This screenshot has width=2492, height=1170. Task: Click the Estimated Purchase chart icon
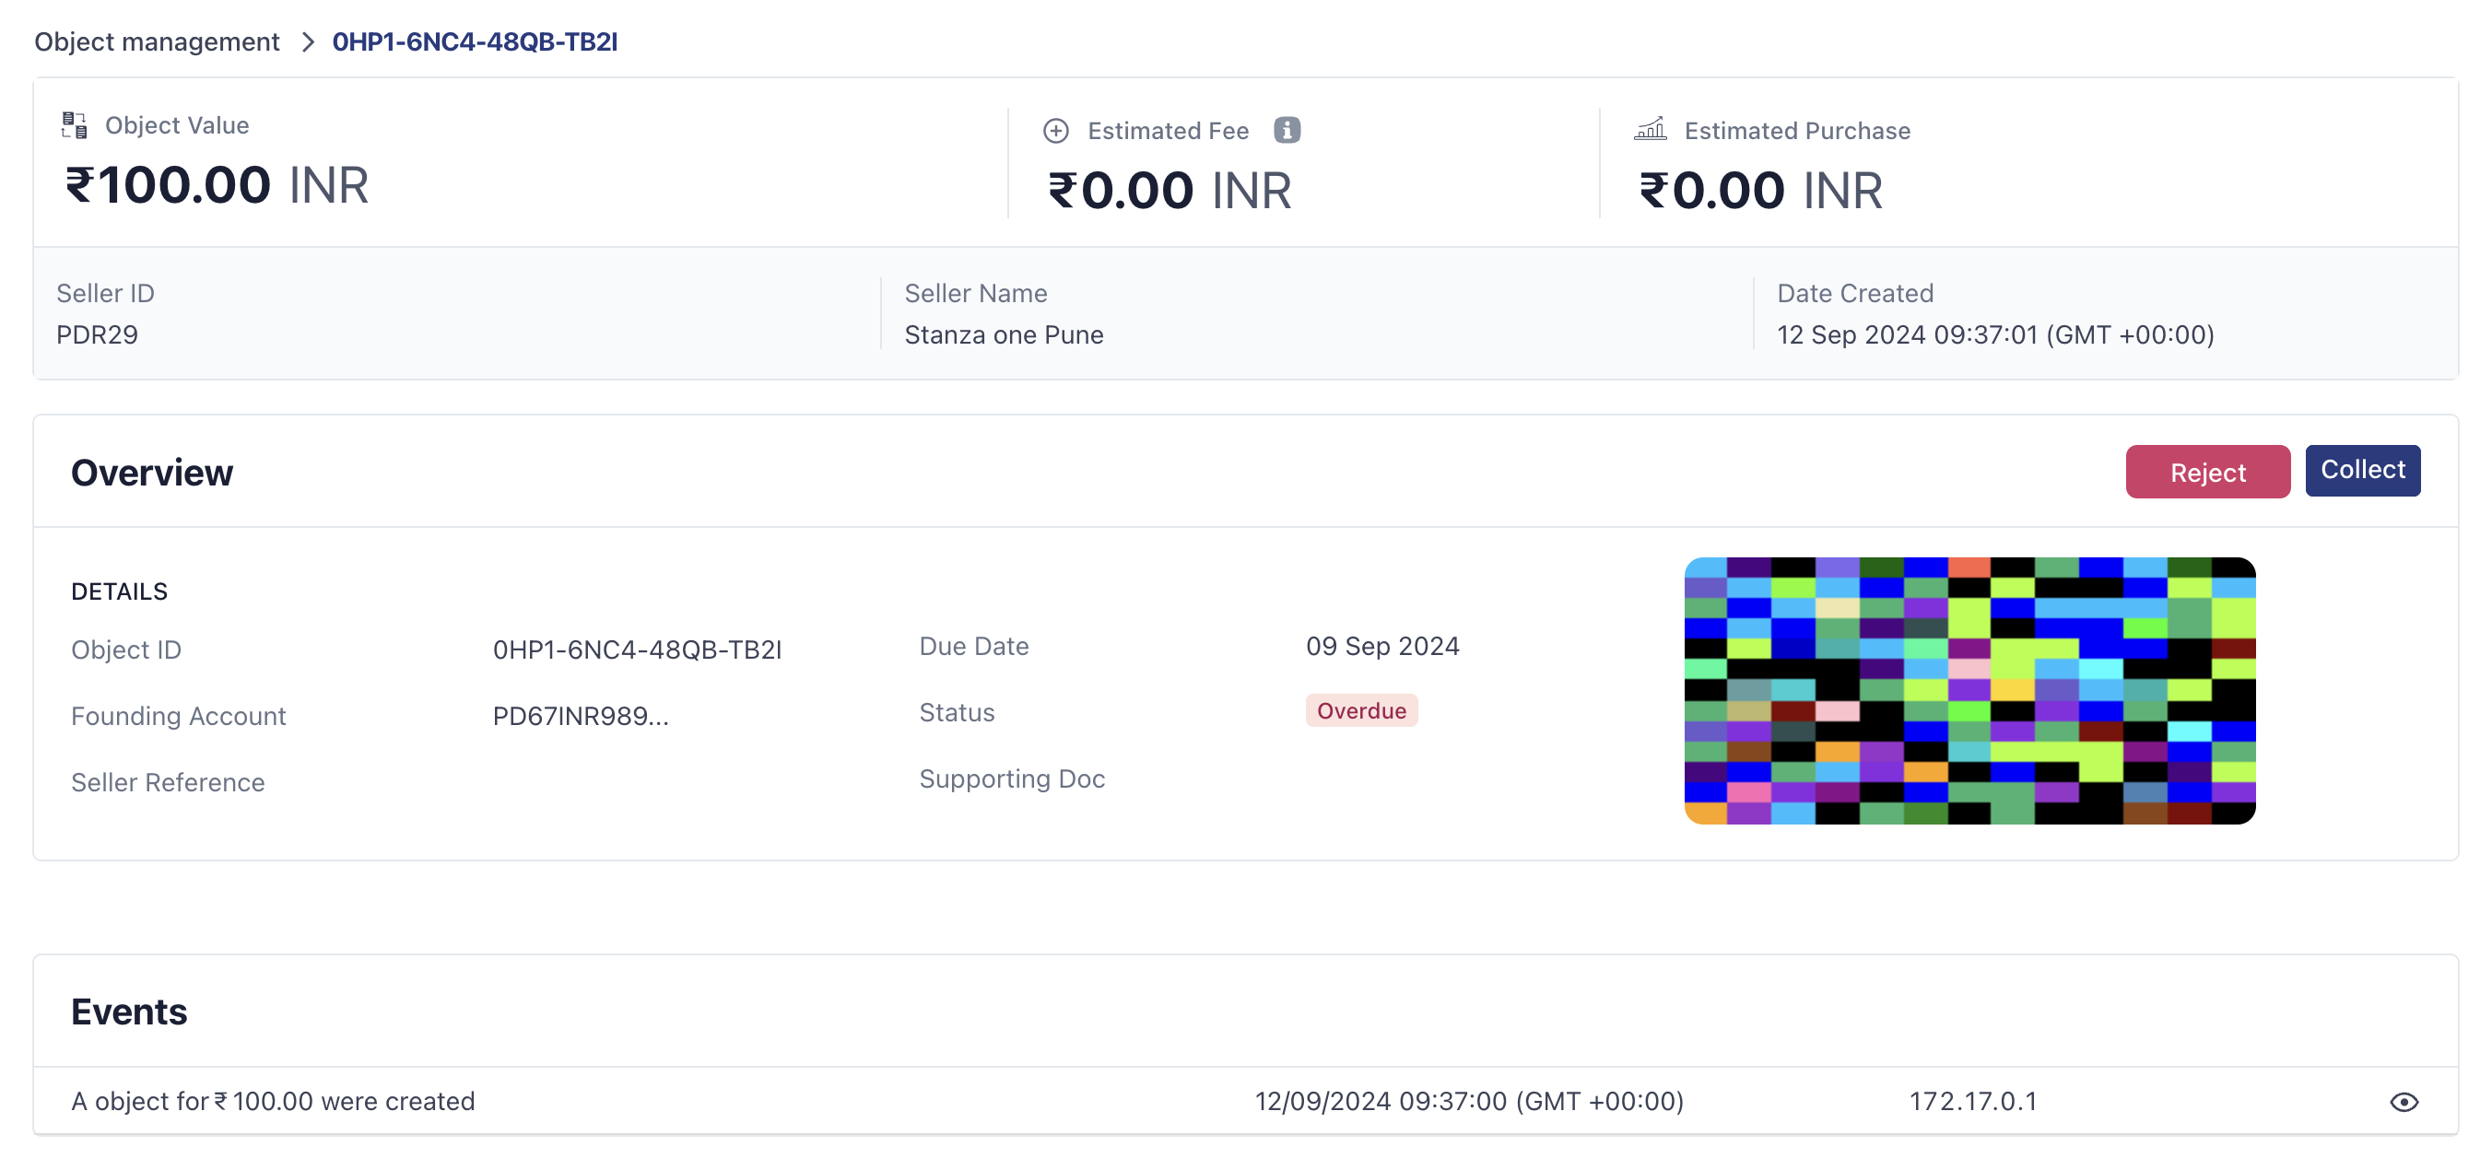pyautogui.click(x=1650, y=130)
